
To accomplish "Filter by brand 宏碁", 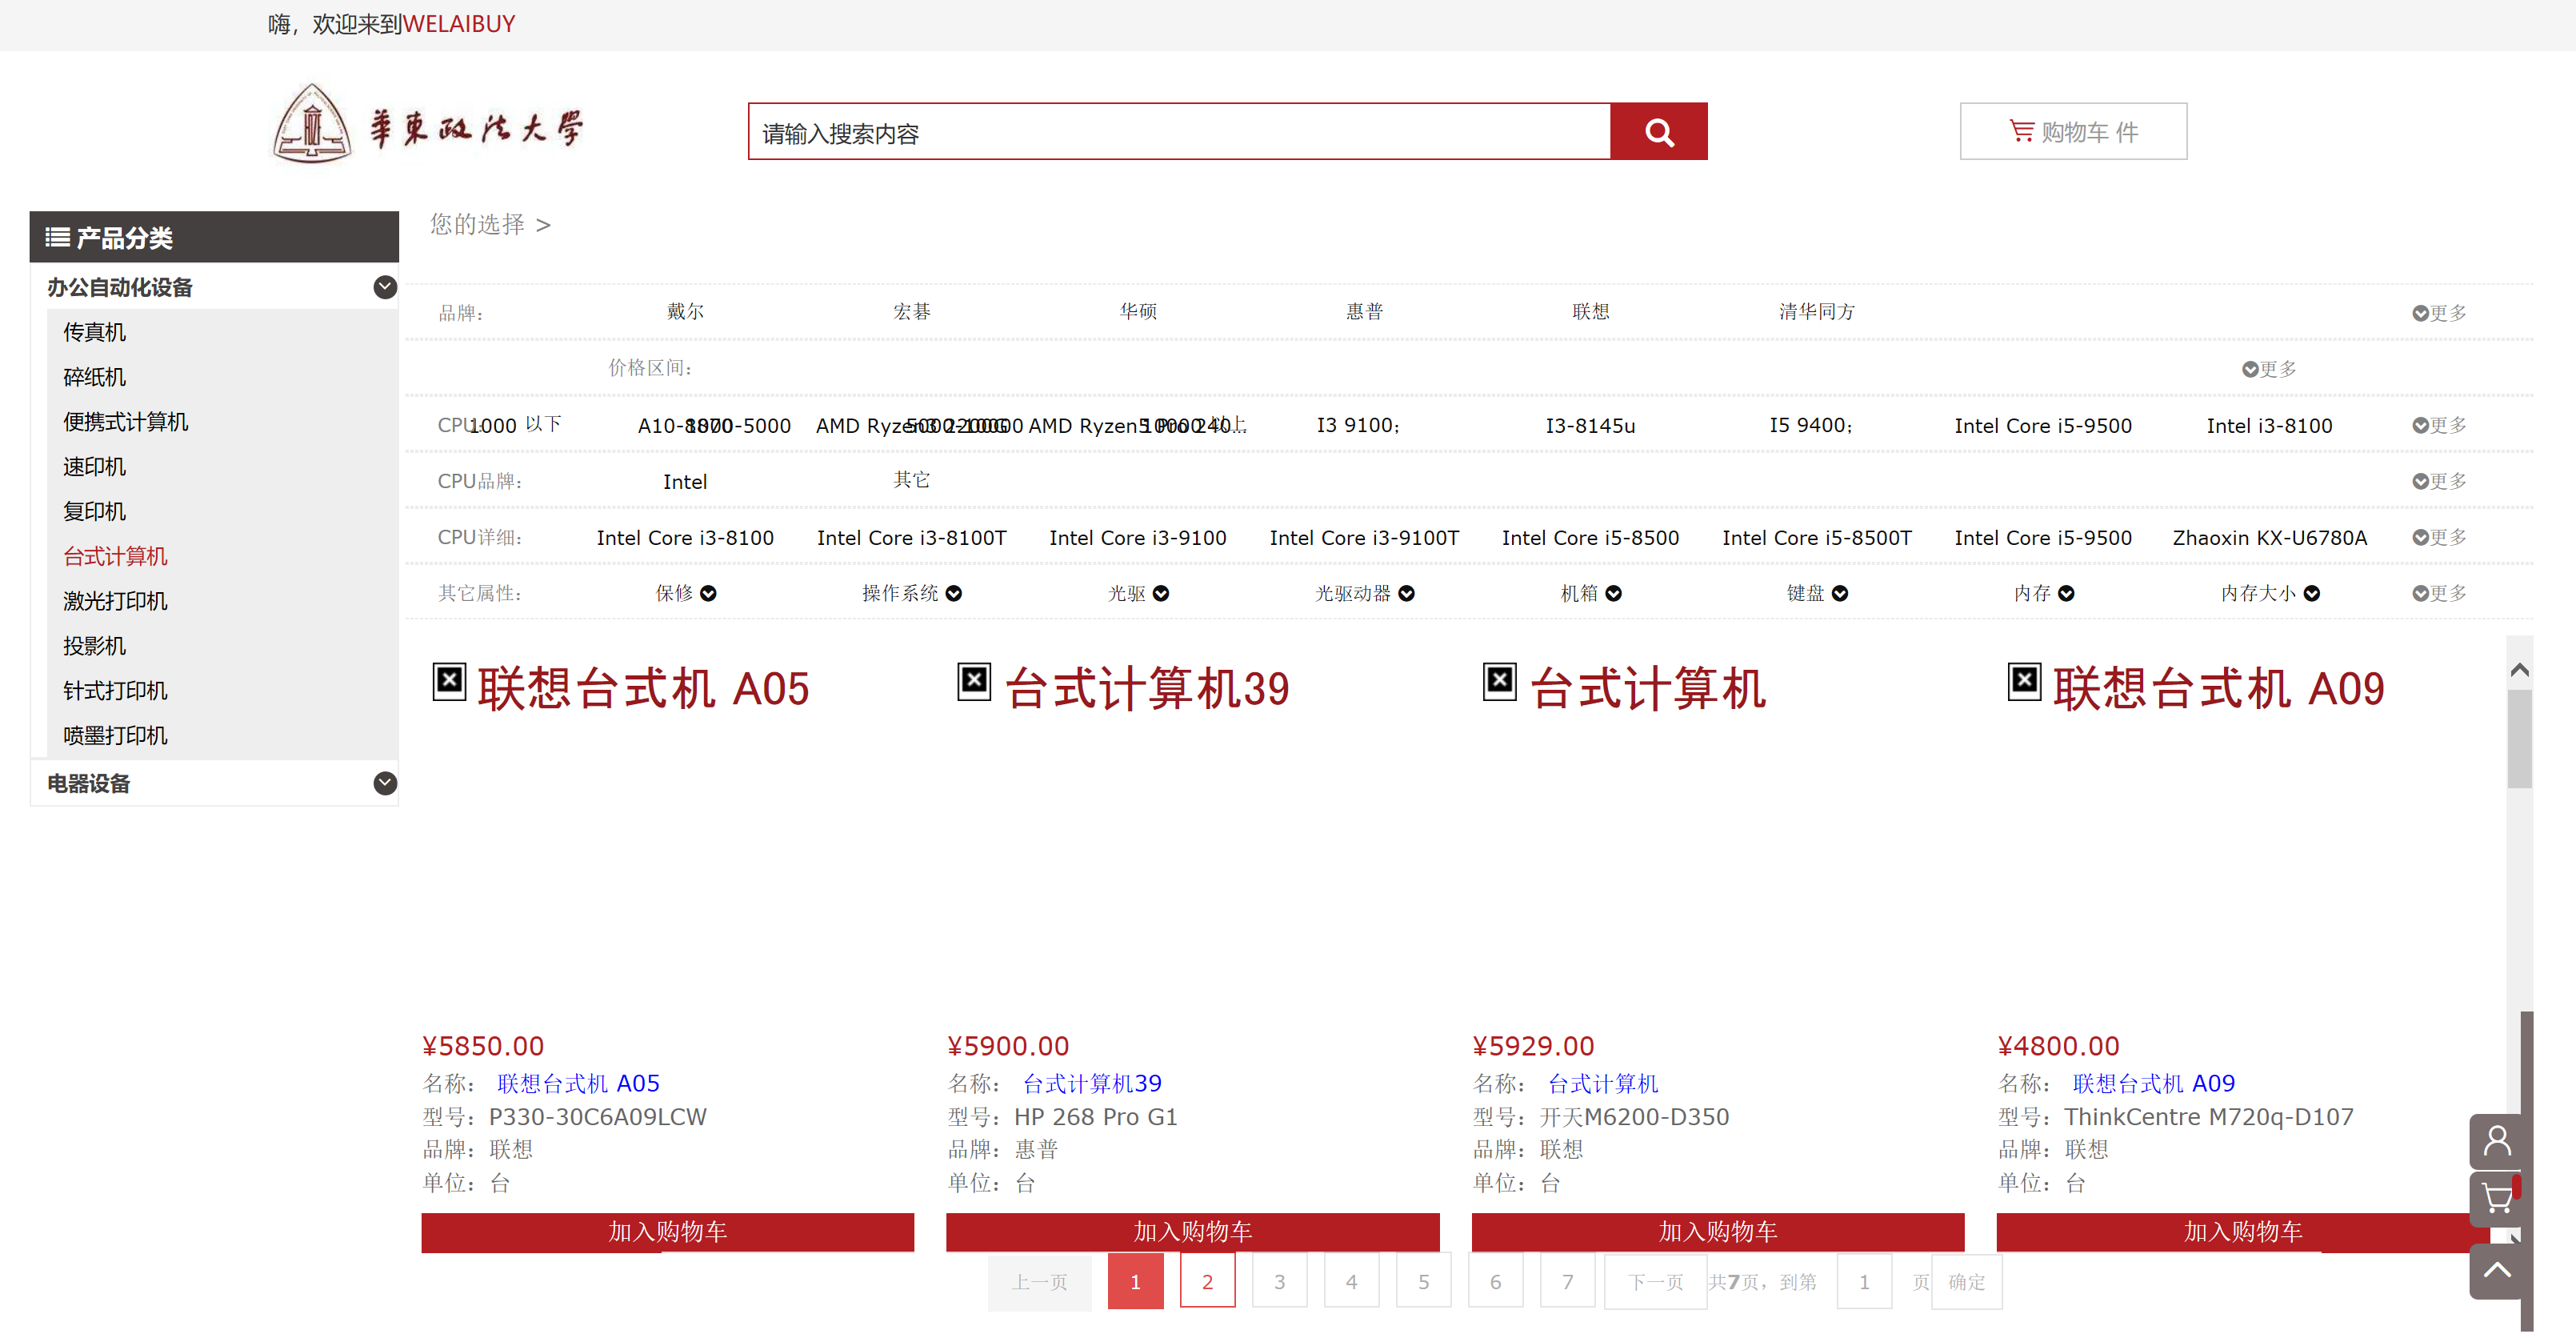I will click(x=911, y=312).
